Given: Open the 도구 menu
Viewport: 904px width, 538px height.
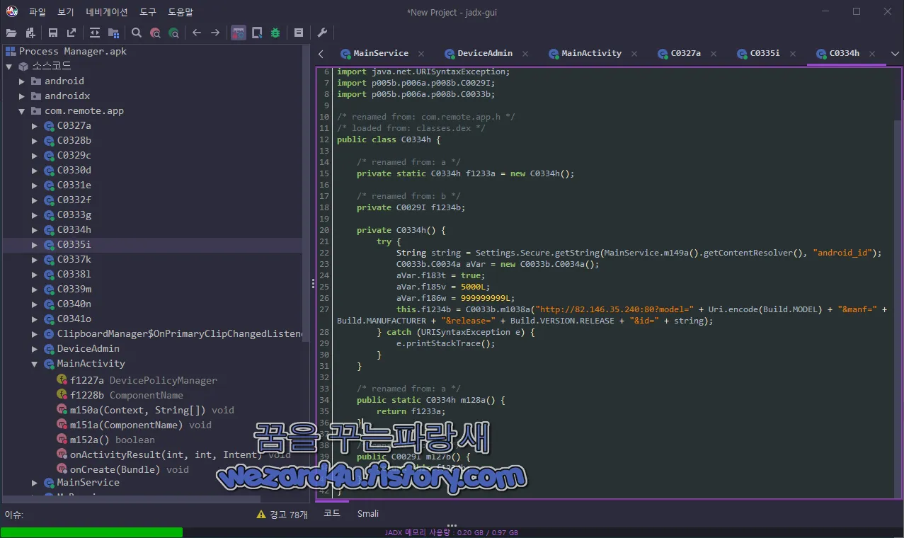Looking at the screenshot, I should [x=148, y=12].
